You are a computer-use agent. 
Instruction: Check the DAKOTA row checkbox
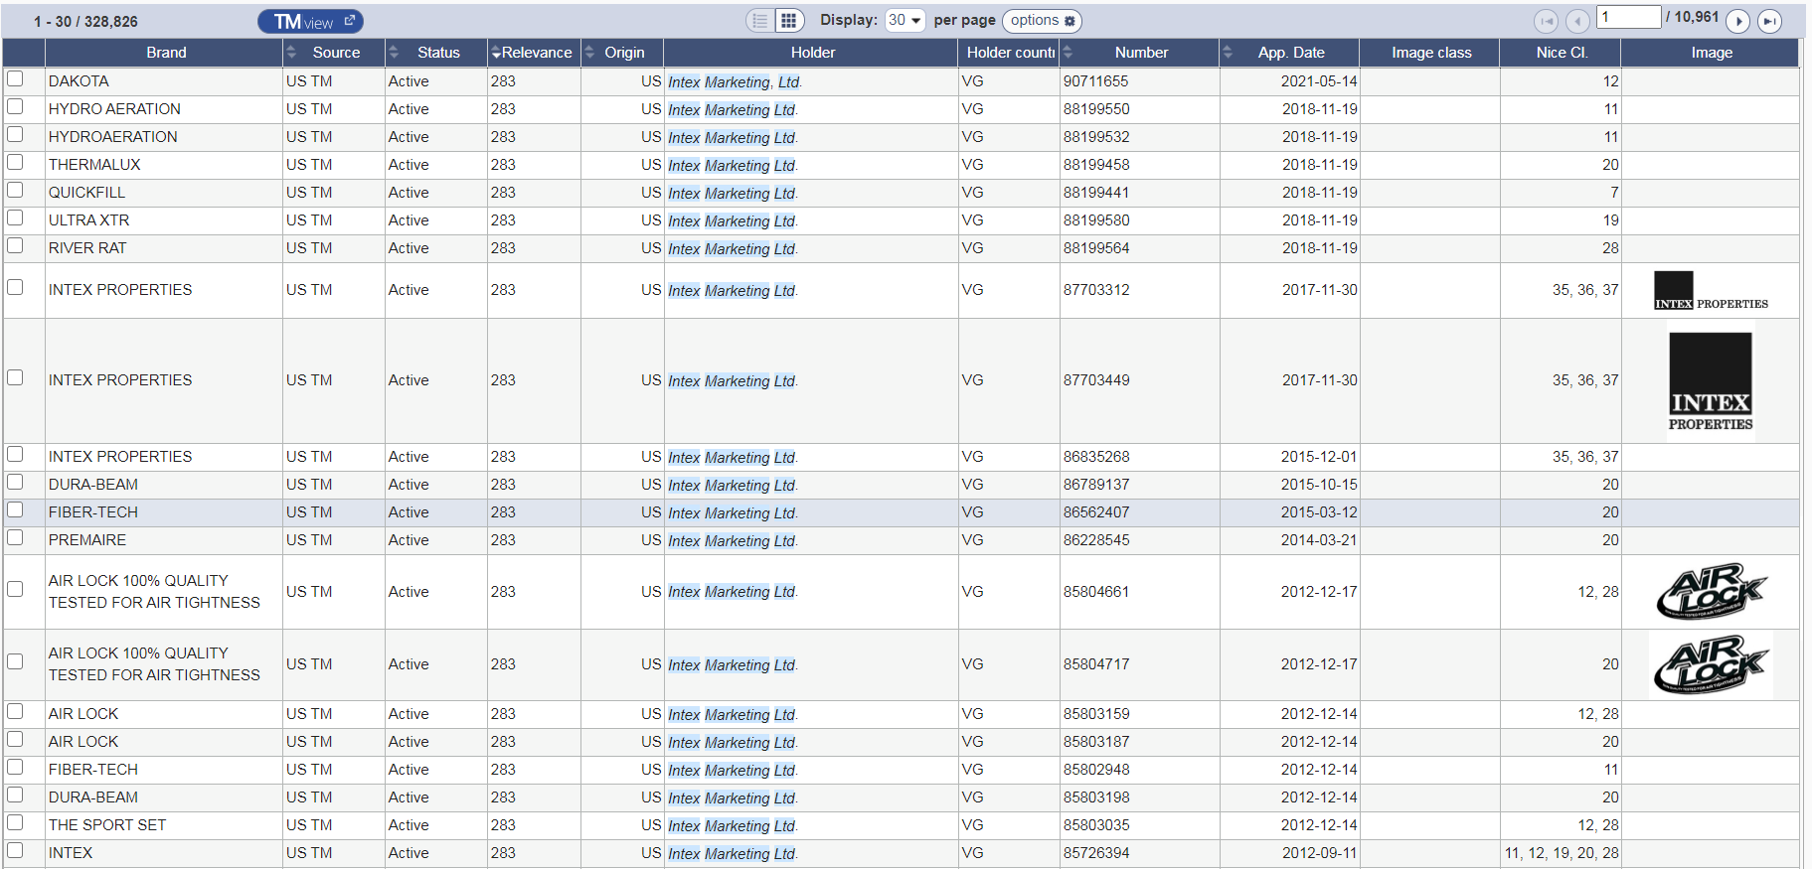coord(15,78)
